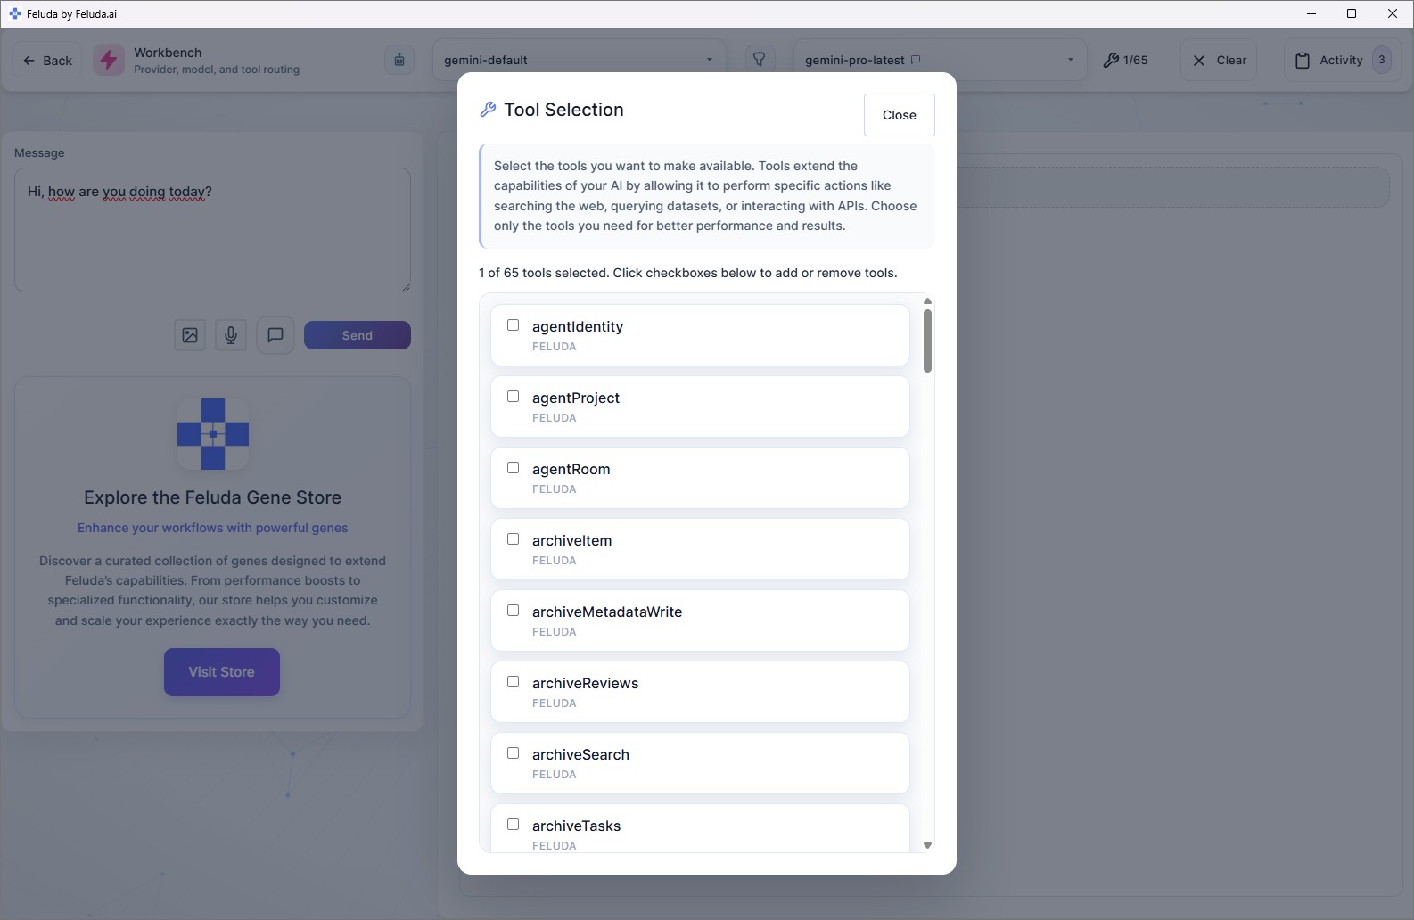This screenshot has height=920, width=1414.
Task: Click the archiveSearch tool name
Action: point(580,754)
